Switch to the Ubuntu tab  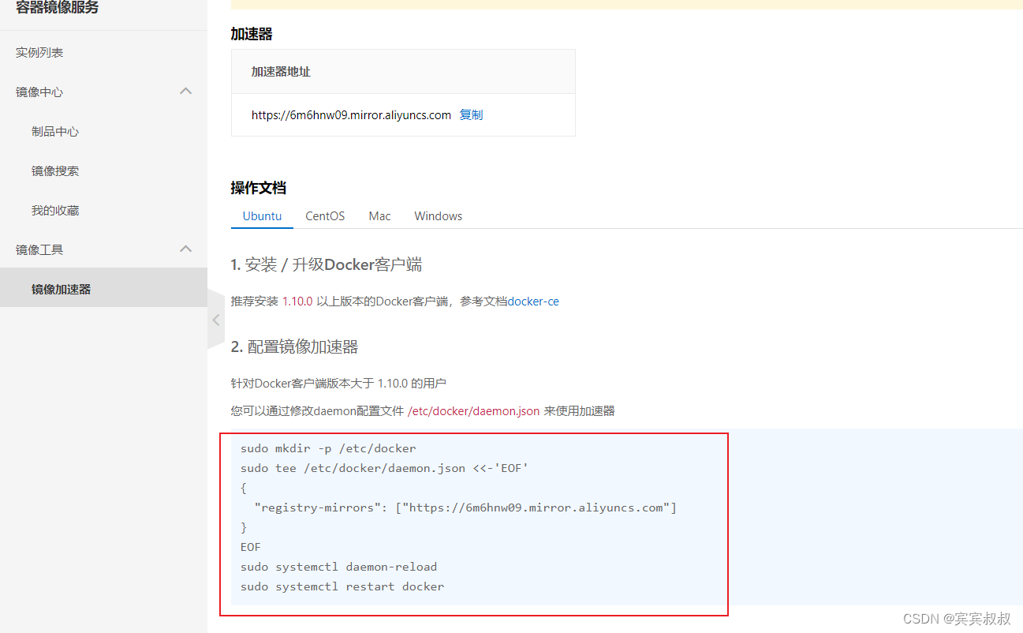262,215
